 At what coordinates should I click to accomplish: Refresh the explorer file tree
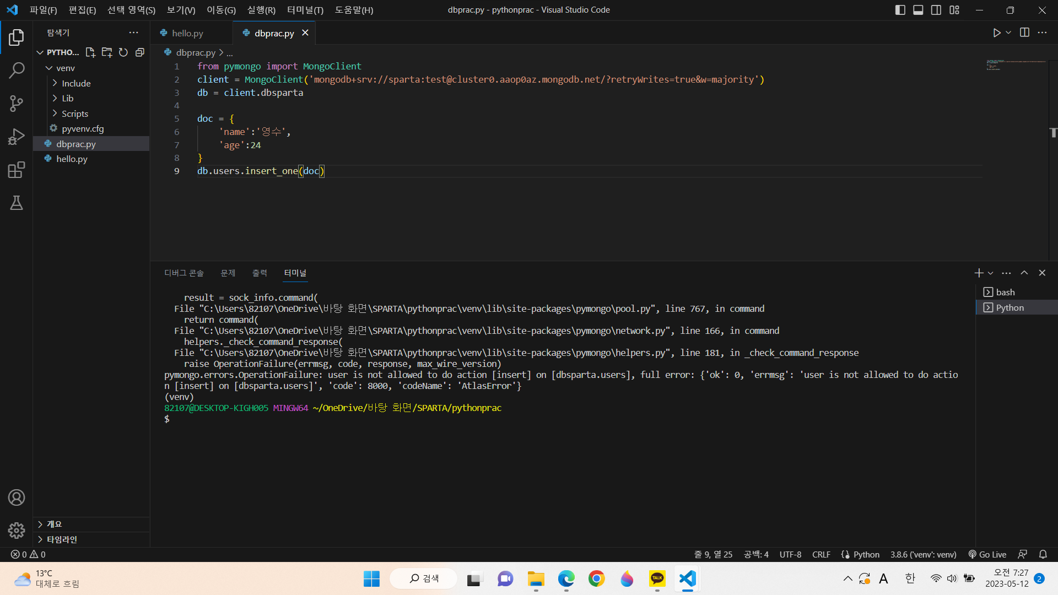coord(123,52)
